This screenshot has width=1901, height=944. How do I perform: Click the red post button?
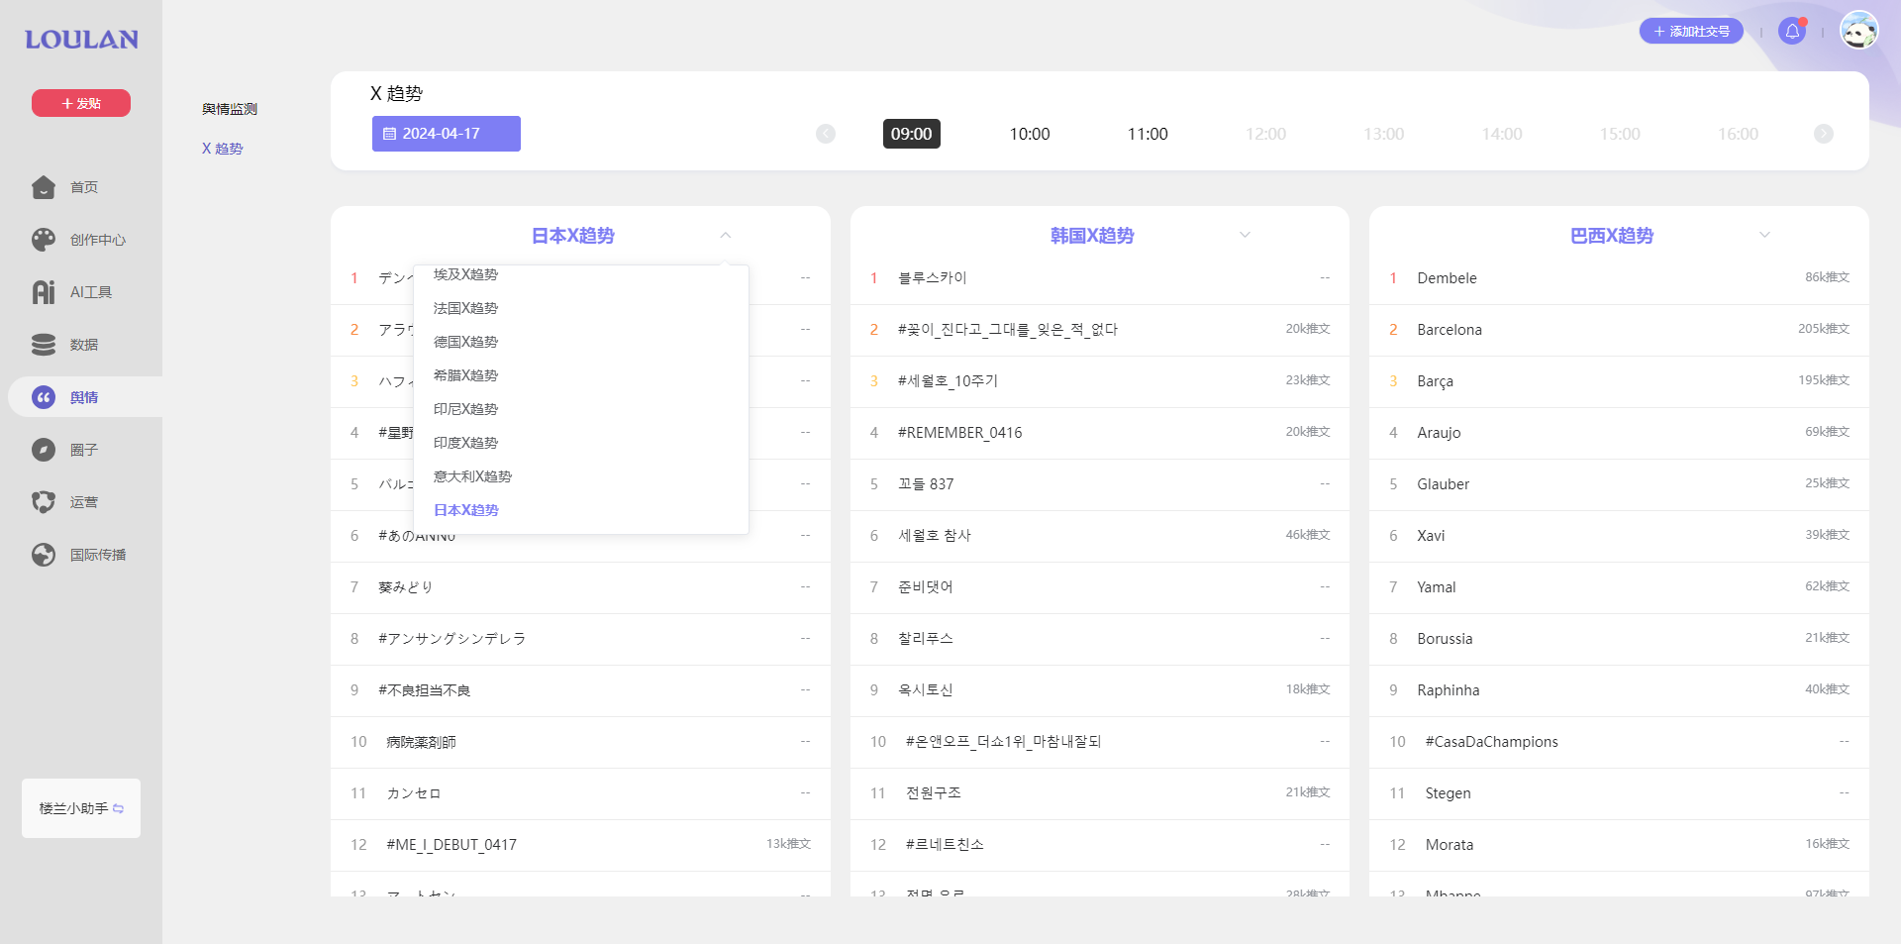coord(81,103)
